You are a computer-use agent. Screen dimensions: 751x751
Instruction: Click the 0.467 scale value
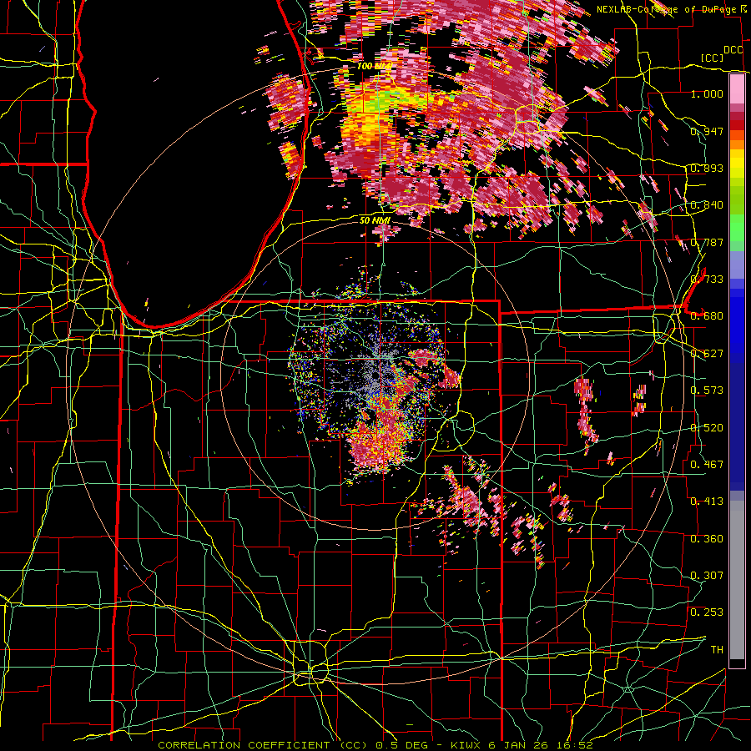pyautogui.click(x=707, y=465)
